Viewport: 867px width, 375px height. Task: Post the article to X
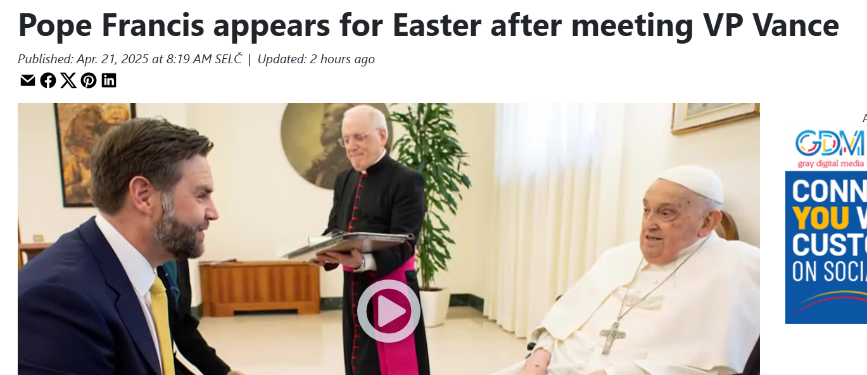click(x=68, y=80)
